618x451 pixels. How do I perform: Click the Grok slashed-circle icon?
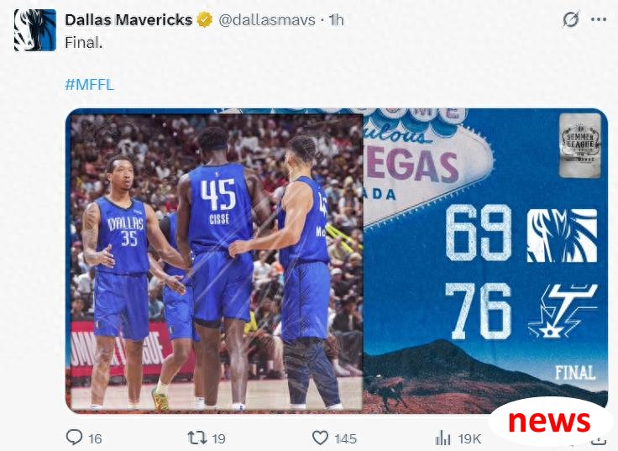[571, 19]
